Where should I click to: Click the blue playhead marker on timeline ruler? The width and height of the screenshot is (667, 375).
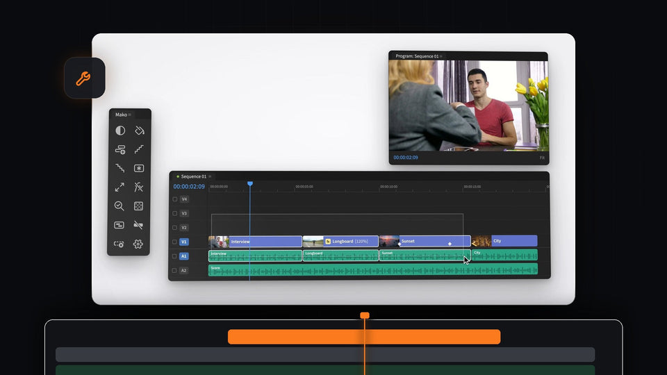tap(250, 183)
